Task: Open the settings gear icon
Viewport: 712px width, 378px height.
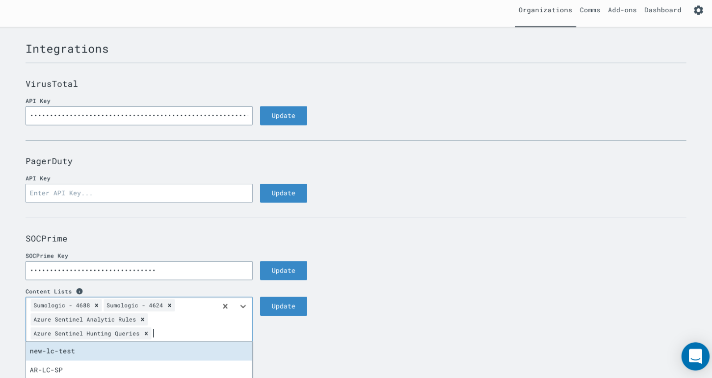Action: (698, 10)
